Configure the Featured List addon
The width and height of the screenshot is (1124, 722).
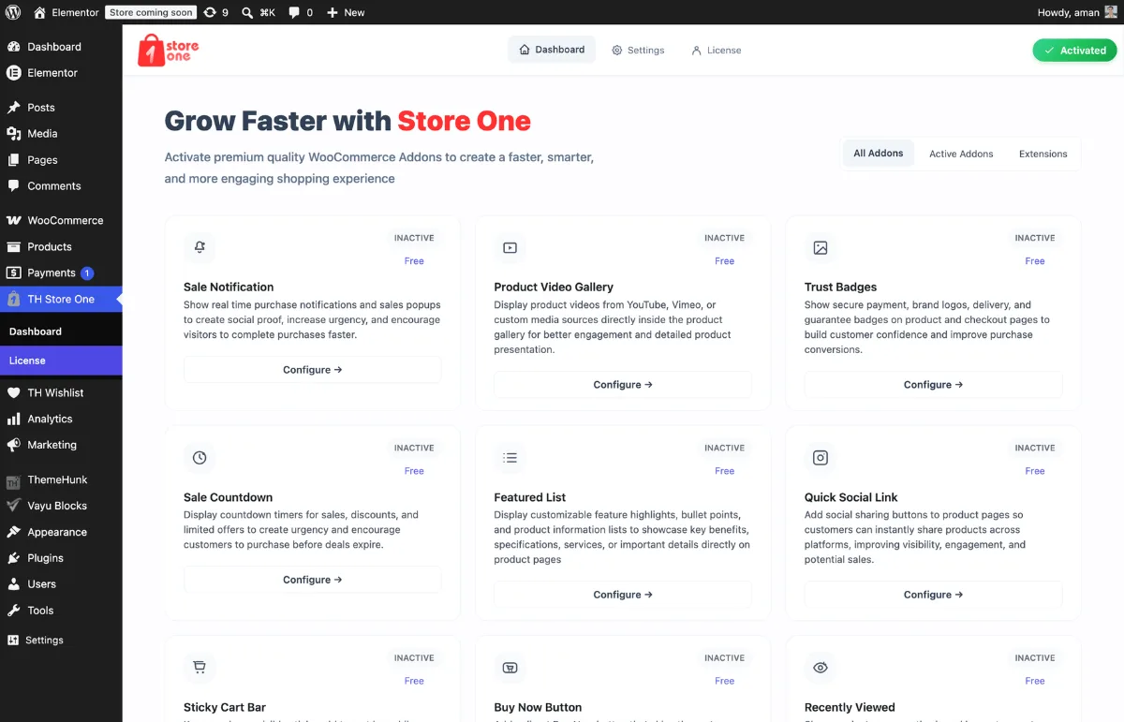623,595
